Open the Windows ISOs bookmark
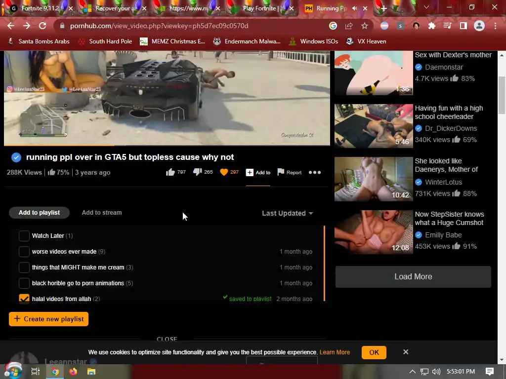Screen dimensions: 506x379 [314, 41]
